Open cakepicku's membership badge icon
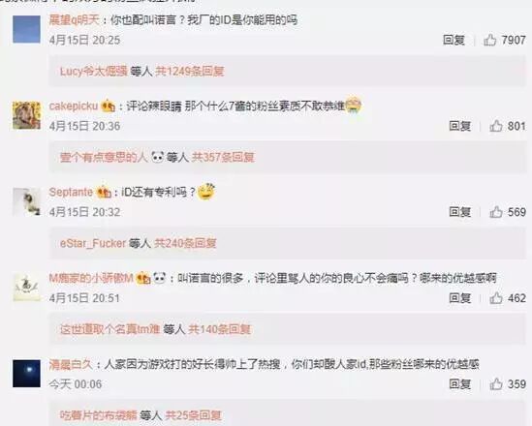 tap(109, 106)
